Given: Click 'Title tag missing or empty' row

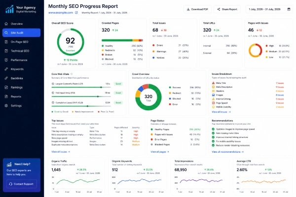Looking at the screenshot, I should click(96, 131).
